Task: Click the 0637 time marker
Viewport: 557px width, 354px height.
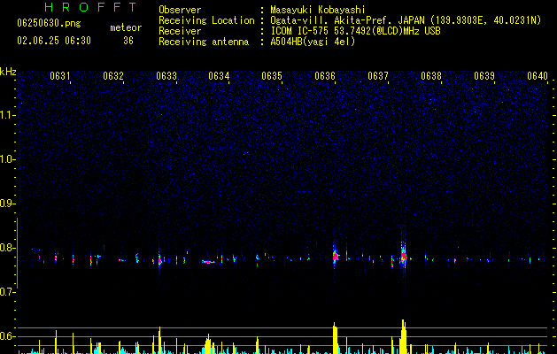Action: pyautogui.click(x=378, y=76)
